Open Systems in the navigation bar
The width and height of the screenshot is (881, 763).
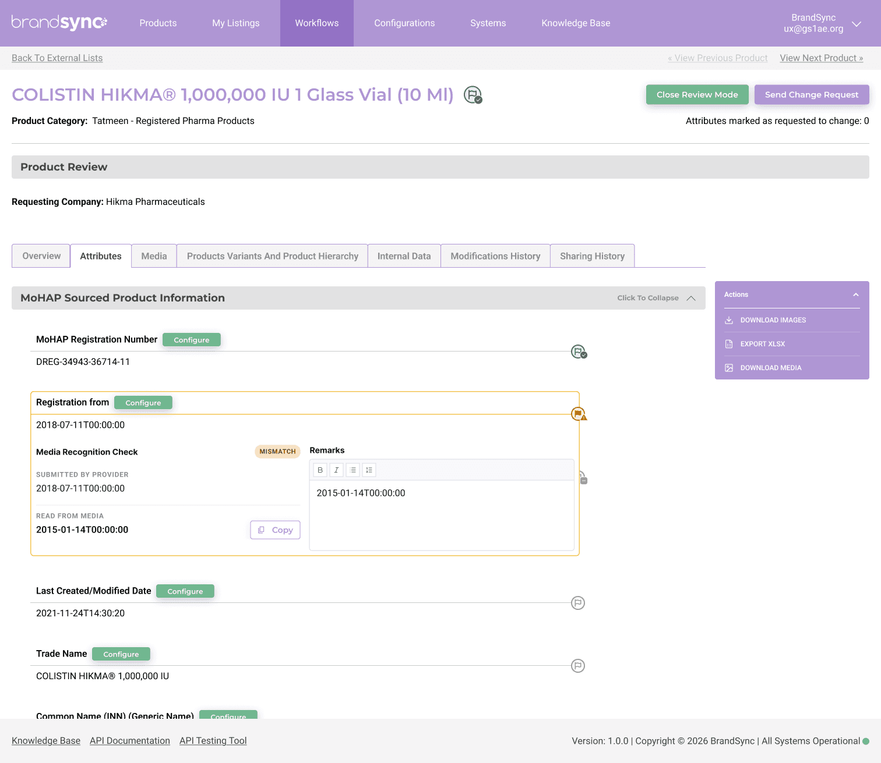pos(488,23)
